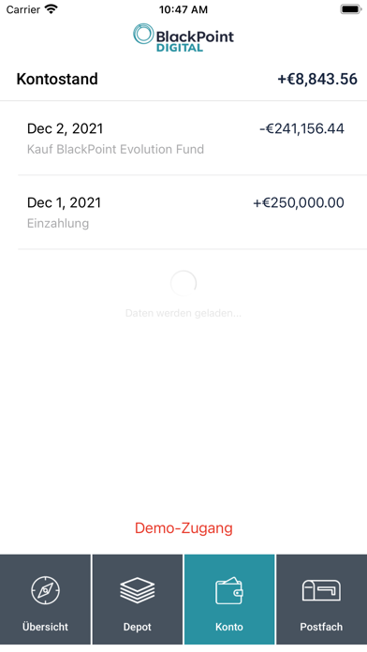Tap the -€241,156.44 amount
The width and height of the screenshot is (367, 652).
tap(301, 128)
